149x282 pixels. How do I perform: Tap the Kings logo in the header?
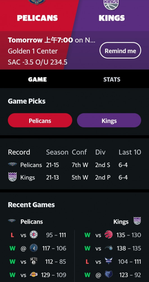pyautogui.click(x=111, y=5)
